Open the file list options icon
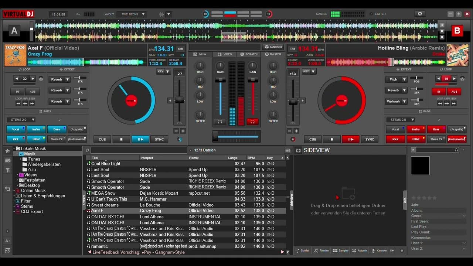Image resolution: width=473 pixels, height=266 pixels. (287, 150)
